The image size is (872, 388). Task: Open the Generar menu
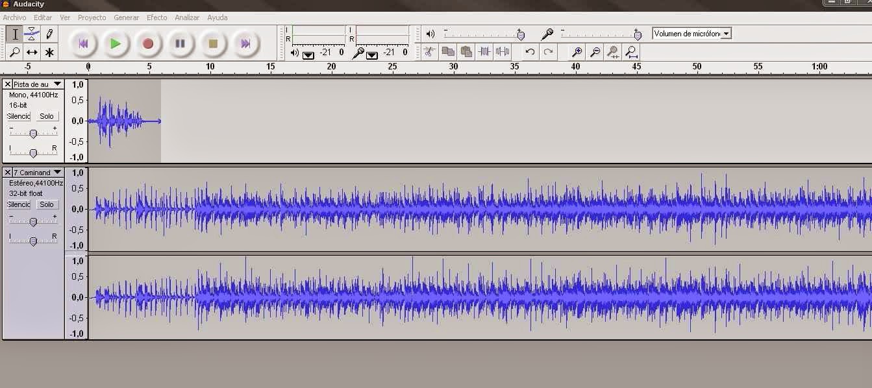(126, 18)
